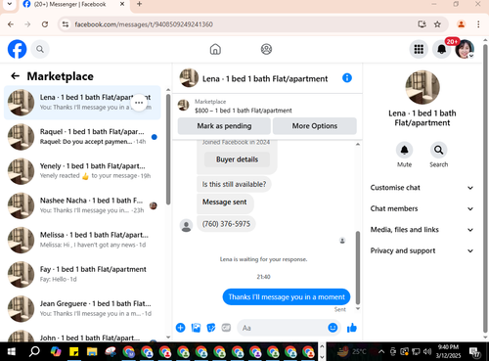
Task: Click Mark as pending button
Action: (224, 126)
